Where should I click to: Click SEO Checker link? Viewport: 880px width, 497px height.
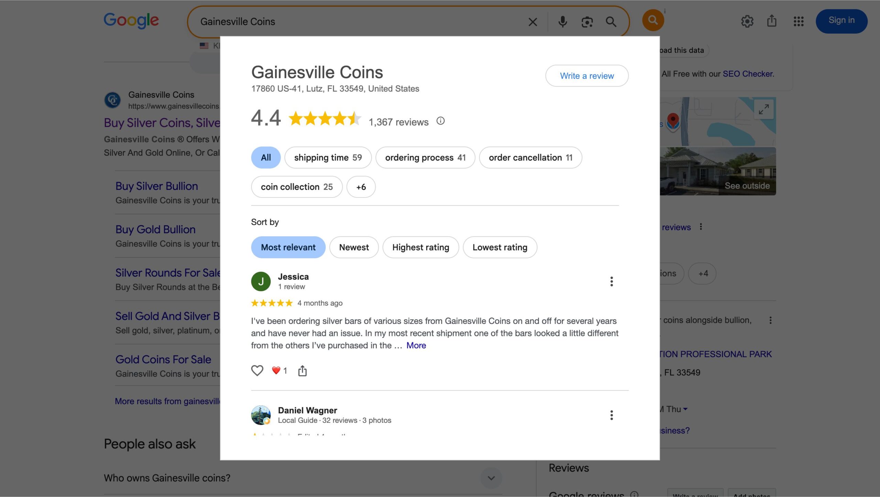tap(748, 74)
